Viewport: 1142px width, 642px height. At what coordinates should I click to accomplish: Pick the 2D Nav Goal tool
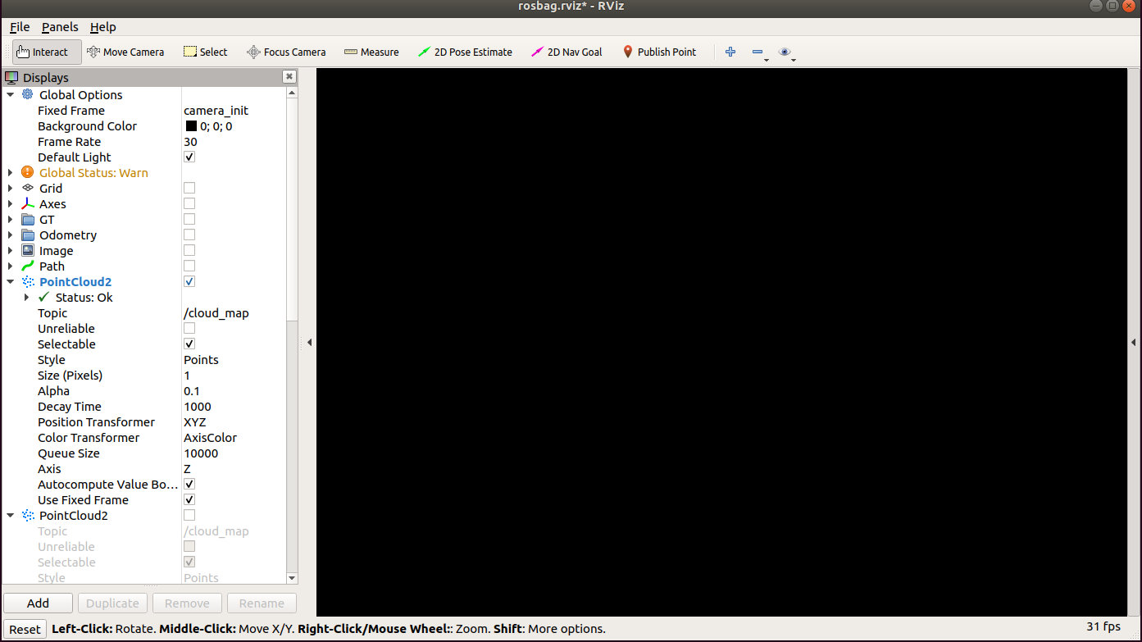(566, 51)
